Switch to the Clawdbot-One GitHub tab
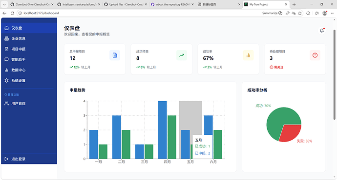337x180 pixels. pos(32,4)
